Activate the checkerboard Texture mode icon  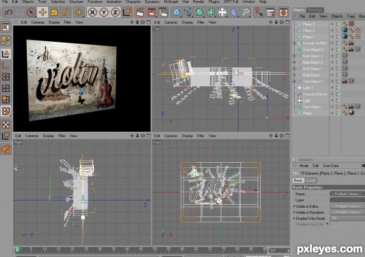click(x=6, y=125)
